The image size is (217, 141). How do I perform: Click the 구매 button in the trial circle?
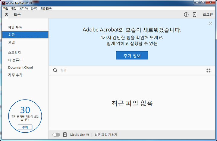point(25,127)
